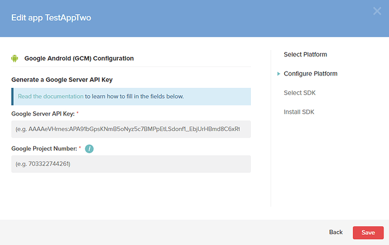
Task: Click the Generate a Google Server API Key heading
Action: (x=62, y=80)
